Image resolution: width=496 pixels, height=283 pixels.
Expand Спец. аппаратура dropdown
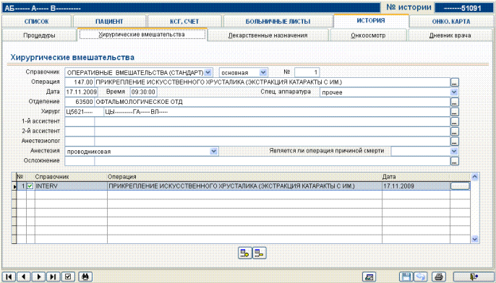454,92
